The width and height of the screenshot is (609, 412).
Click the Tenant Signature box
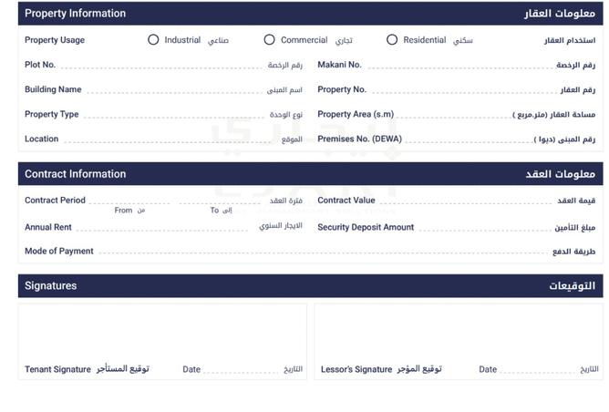(x=162, y=342)
